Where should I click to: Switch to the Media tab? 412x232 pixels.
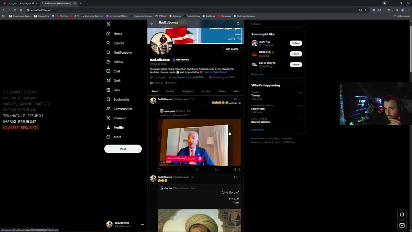tap(222, 91)
